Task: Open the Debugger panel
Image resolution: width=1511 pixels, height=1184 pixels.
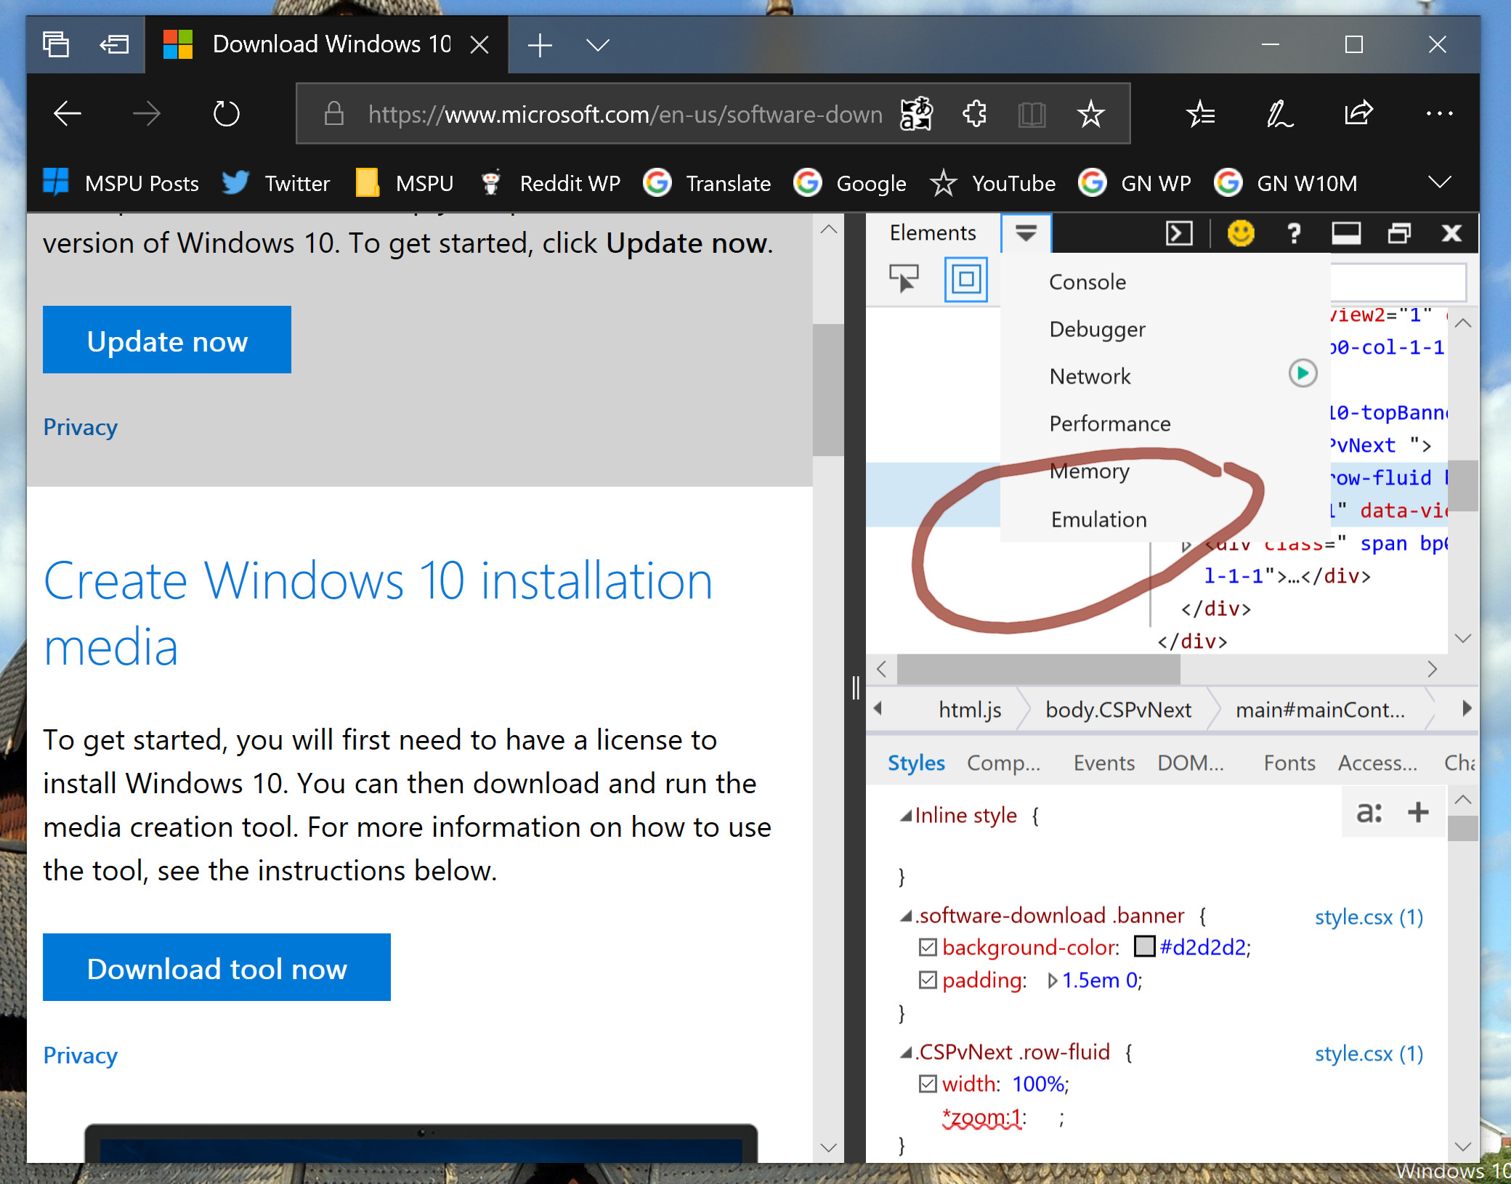Action: pos(1096,328)
